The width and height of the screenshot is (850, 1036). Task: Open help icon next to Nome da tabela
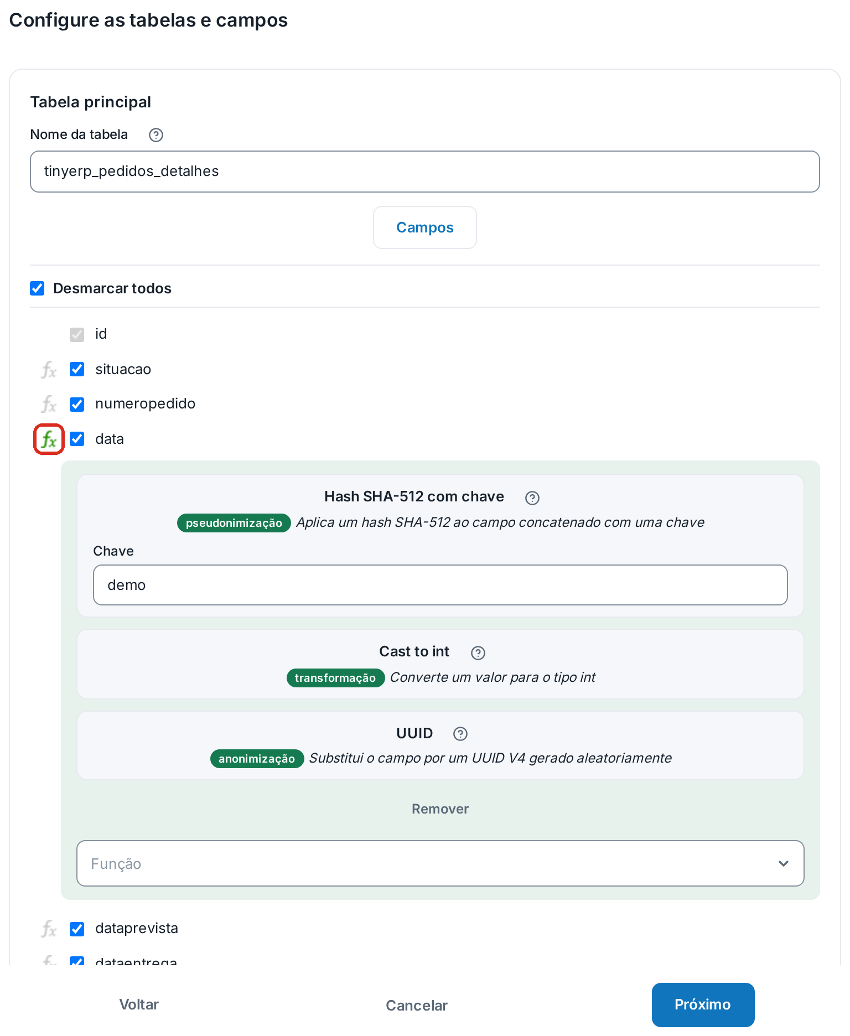[156, 135]
